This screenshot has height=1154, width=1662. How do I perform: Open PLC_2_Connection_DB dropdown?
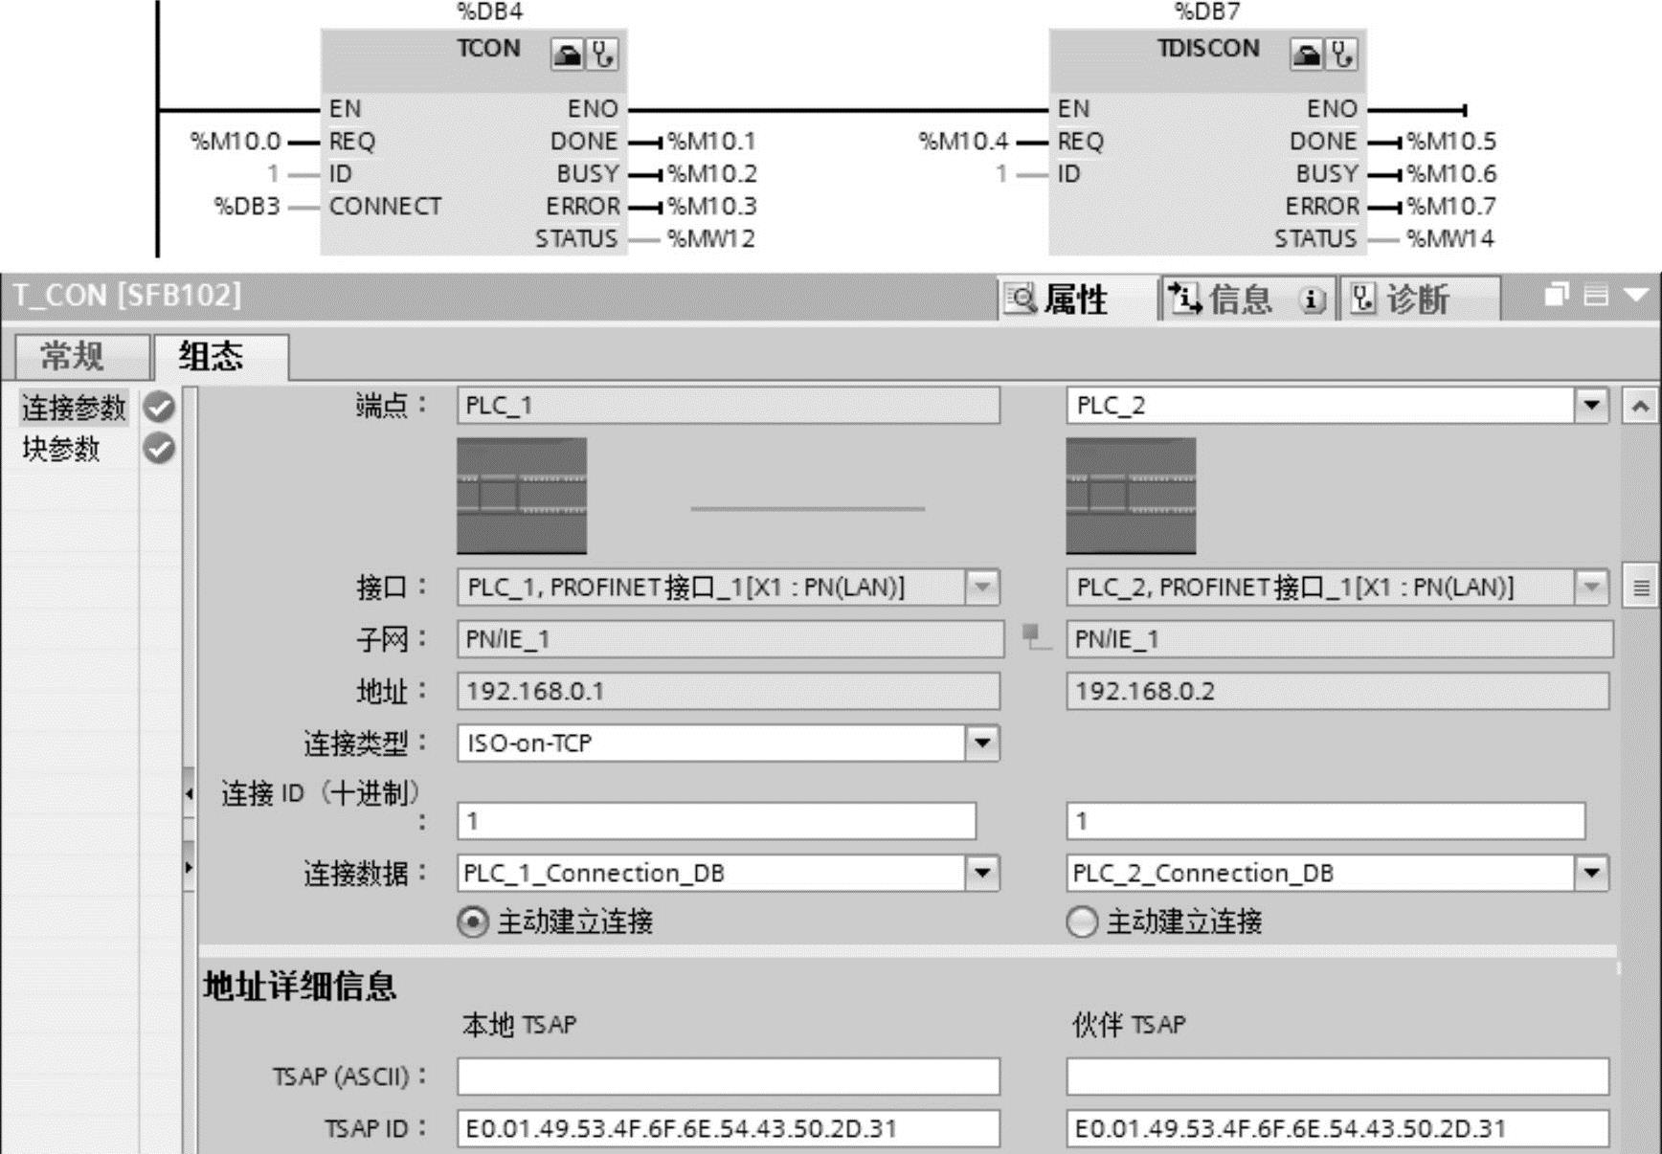pos(1591,873)
